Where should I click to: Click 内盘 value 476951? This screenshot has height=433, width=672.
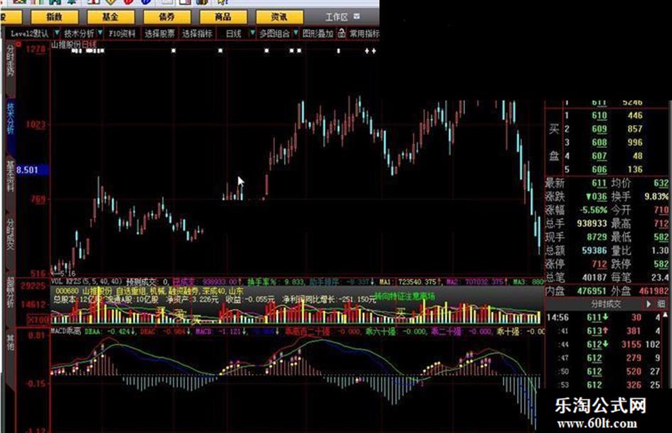[593, 291]
